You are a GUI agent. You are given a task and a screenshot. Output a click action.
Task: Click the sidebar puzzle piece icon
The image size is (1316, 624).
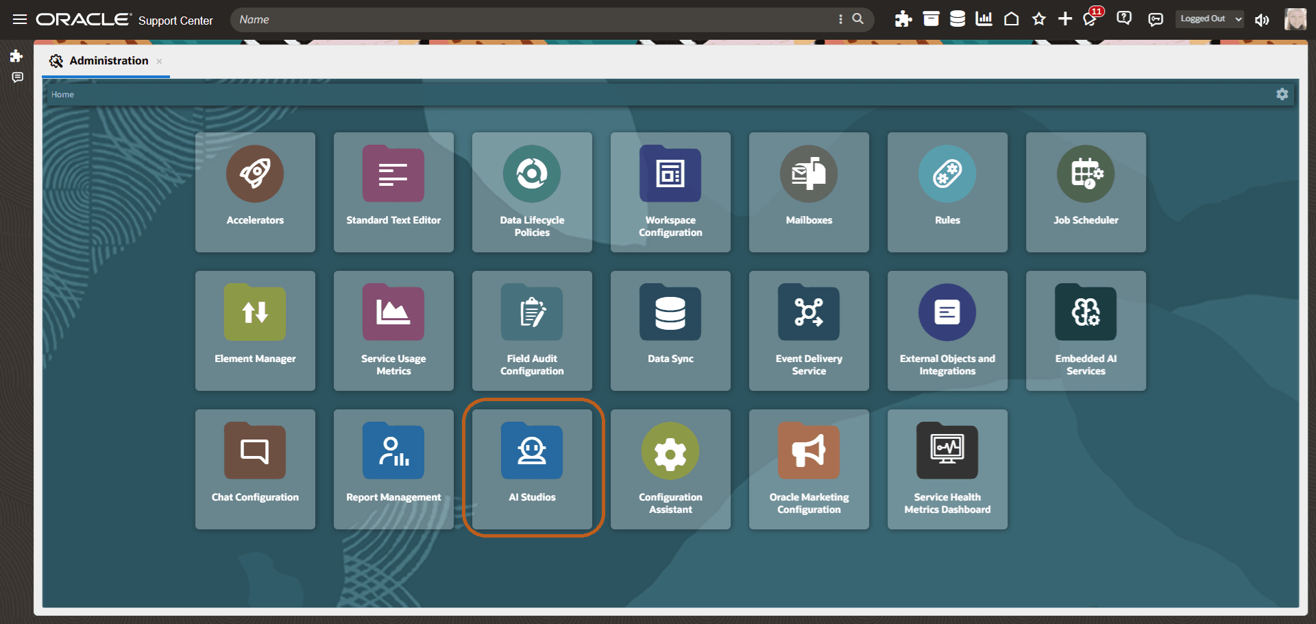pyautogui.click(x=16, y=56)
